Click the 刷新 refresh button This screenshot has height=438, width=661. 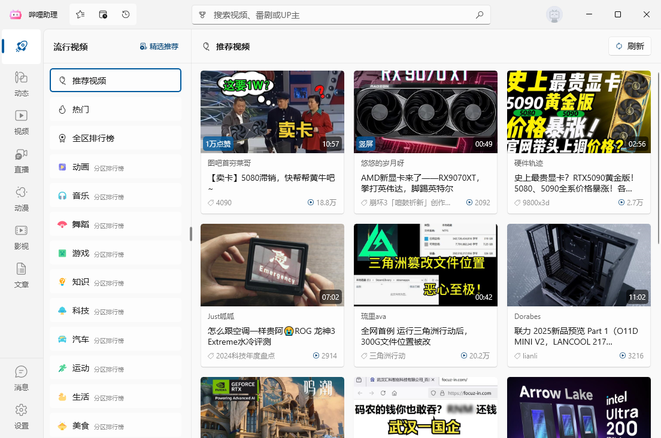point(630,46)
